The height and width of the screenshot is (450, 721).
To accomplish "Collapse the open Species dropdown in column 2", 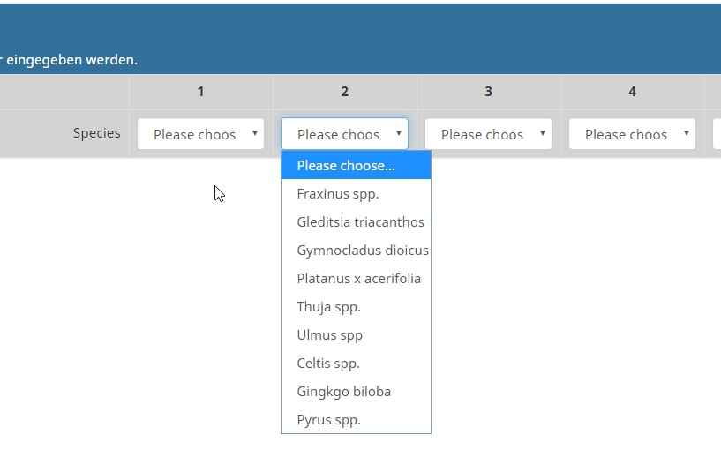I will (344, 134).
